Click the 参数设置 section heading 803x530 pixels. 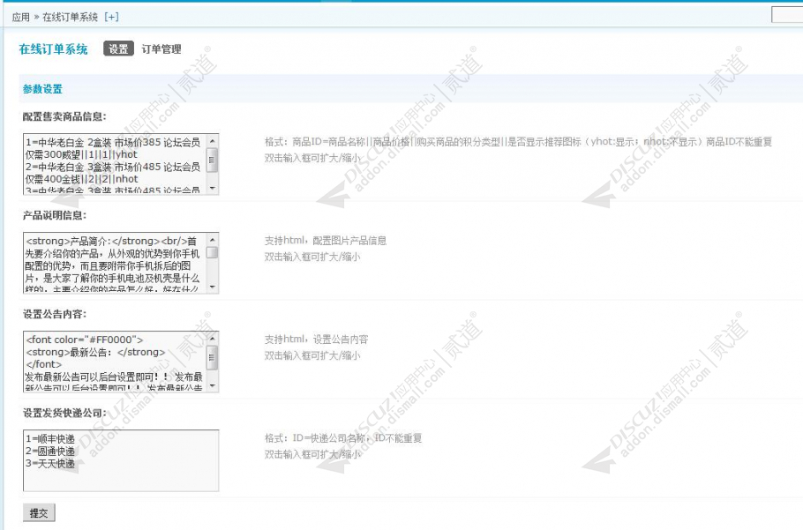pyautogui.click(x=42, y=88)
